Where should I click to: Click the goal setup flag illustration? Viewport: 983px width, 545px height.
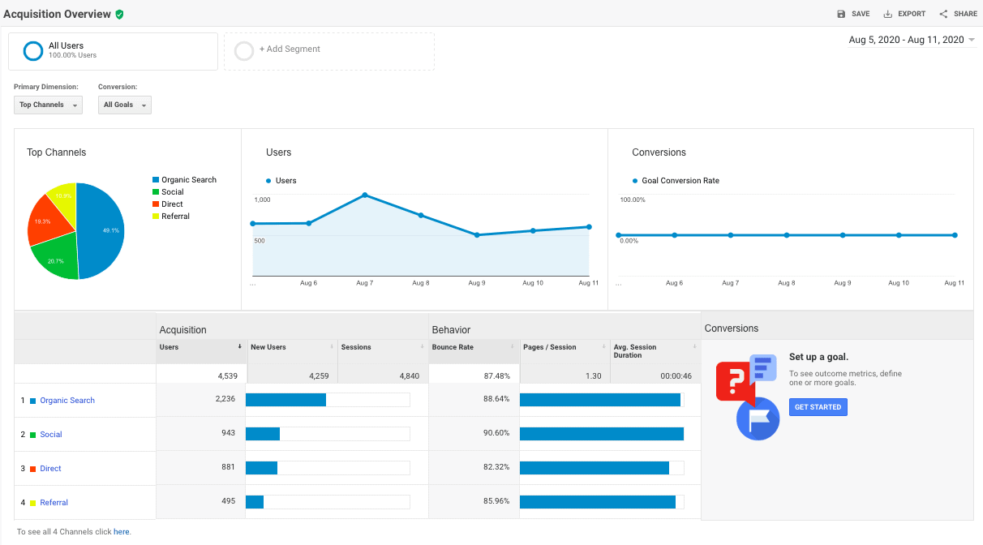click(758, 419)
